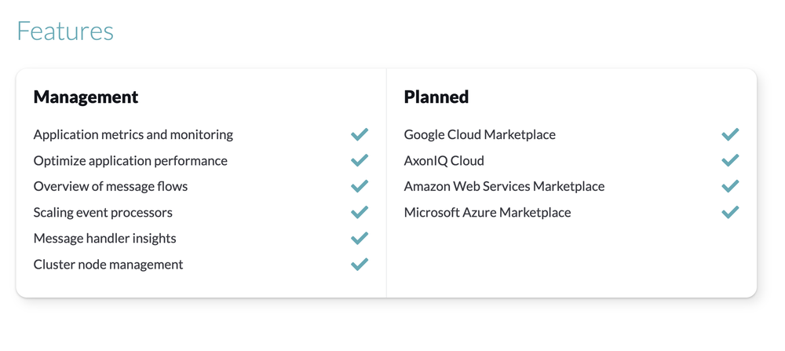Click checkmark for Cluster node management
Screen dimensions: 785x351
360,264
